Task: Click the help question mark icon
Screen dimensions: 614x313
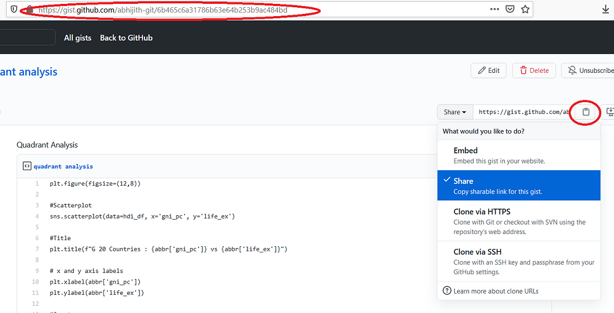Action: (x=447, y=291)
